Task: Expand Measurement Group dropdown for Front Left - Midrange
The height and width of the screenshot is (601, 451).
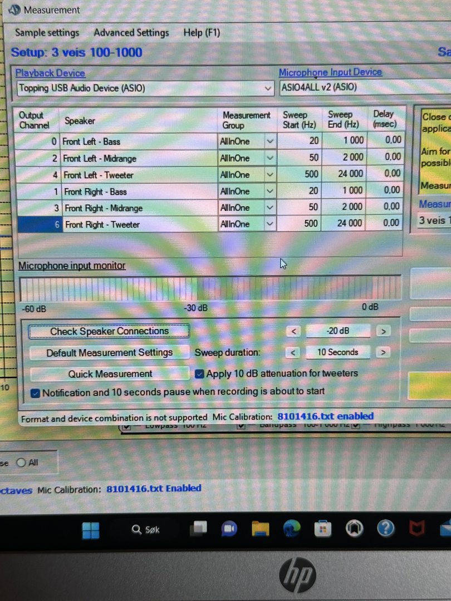Action: 270,158
